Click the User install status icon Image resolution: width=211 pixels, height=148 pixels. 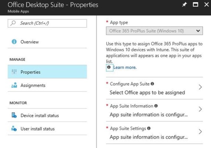click(14, 129)
